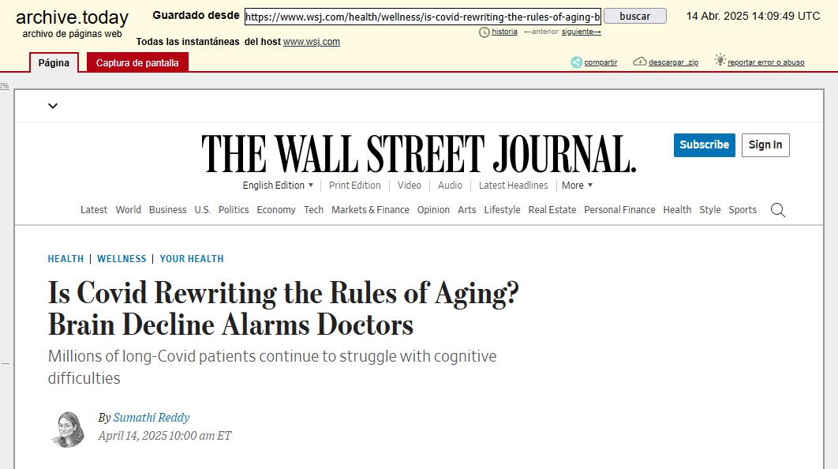Switch to the Captura de pantalla tab
838x469 pixels.
point(137,62)
